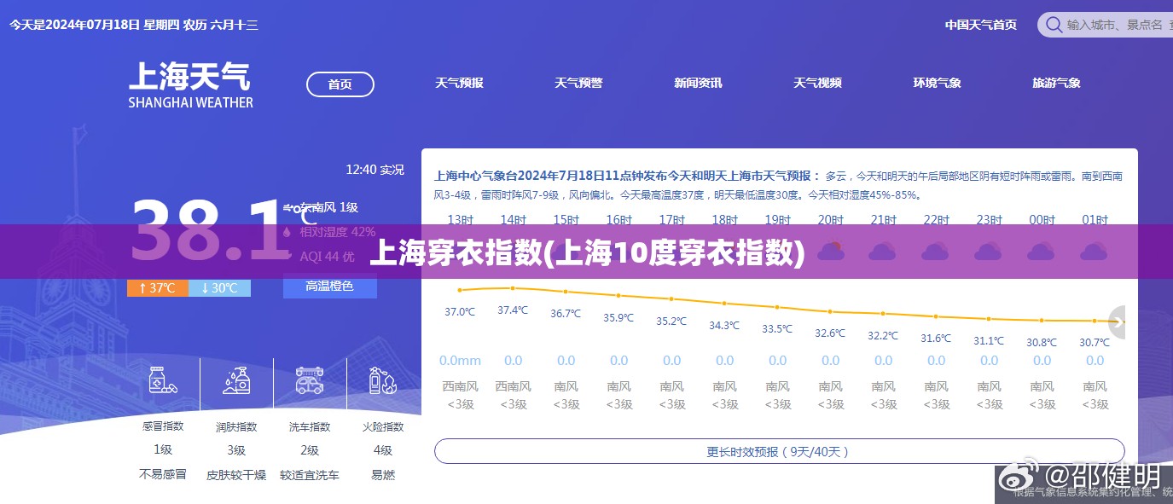
Task: Click the 易燃 fire risk description
Action: [383, 474]
